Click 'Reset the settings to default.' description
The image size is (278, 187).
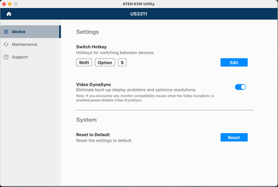[x=104, y=141]
